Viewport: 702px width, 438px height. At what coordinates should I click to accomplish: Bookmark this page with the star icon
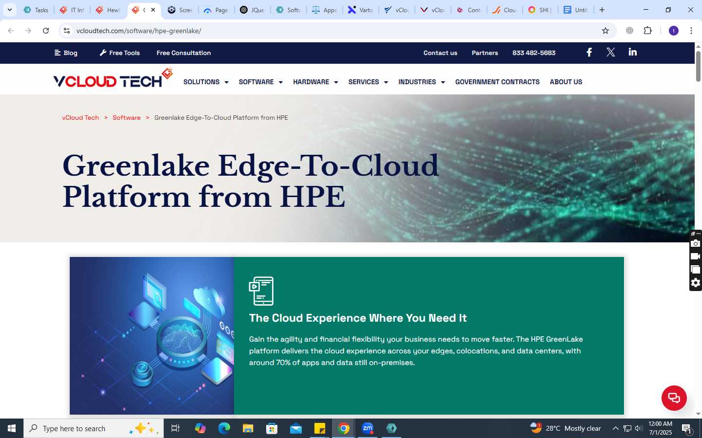pos(605,31)
